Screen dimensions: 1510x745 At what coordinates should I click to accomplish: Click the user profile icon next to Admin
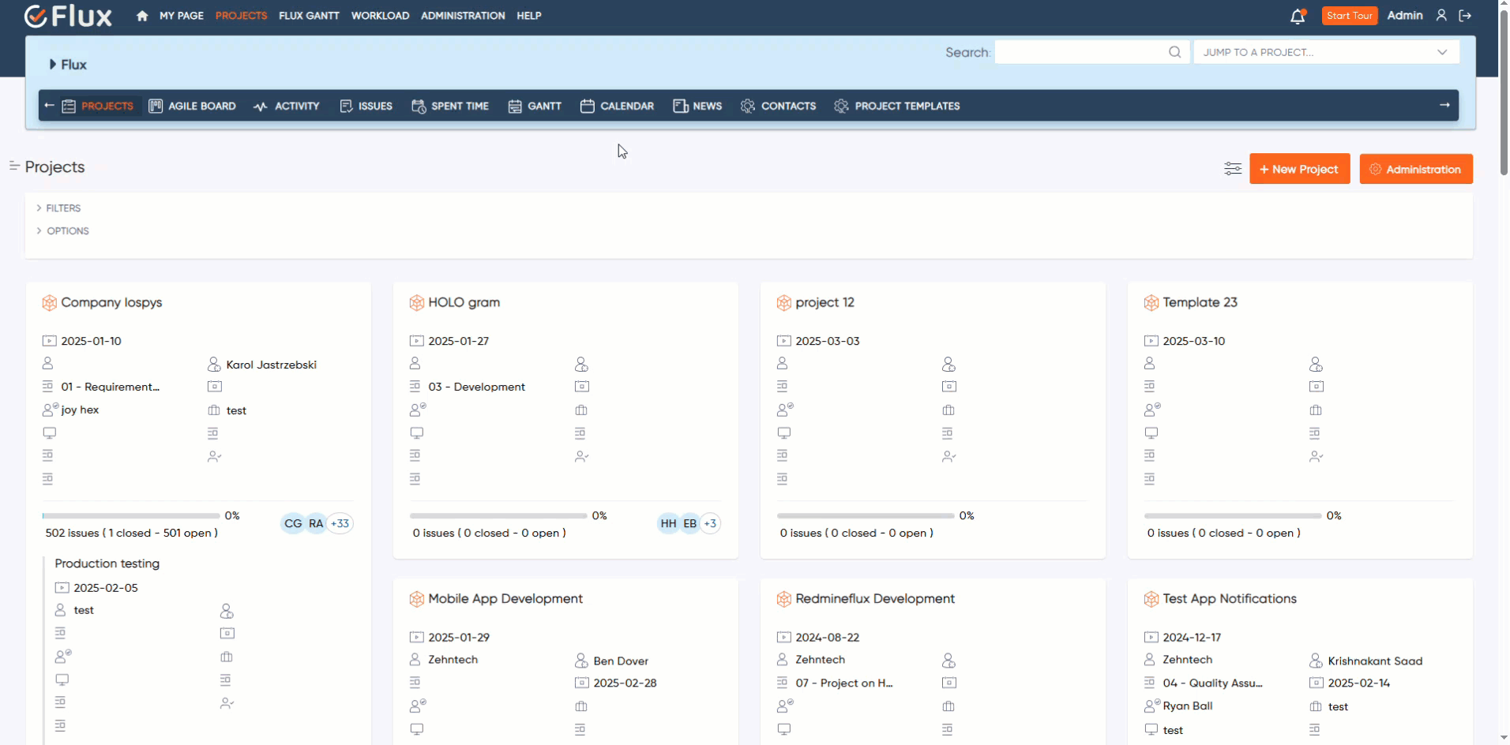1441,15
